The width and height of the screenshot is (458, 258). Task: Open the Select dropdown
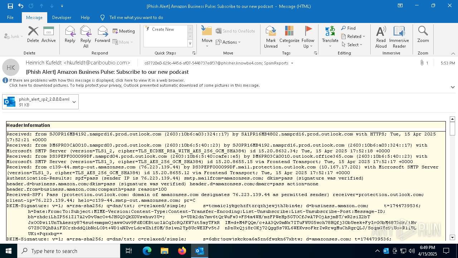click(352, 45)
